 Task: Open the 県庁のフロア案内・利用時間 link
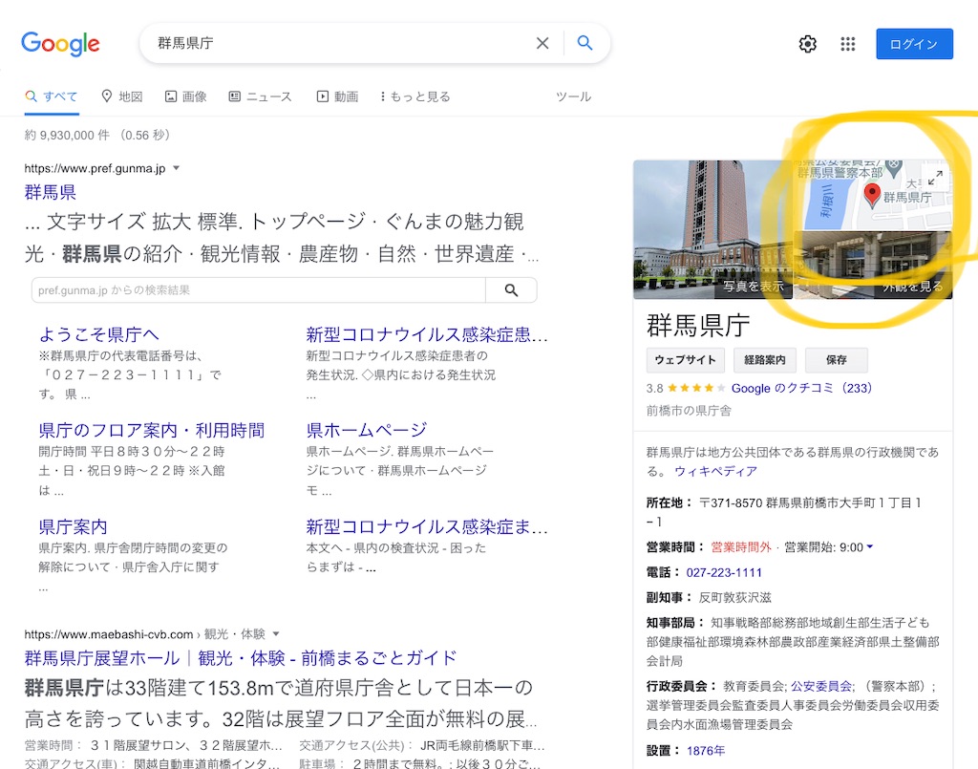[152, 430]
